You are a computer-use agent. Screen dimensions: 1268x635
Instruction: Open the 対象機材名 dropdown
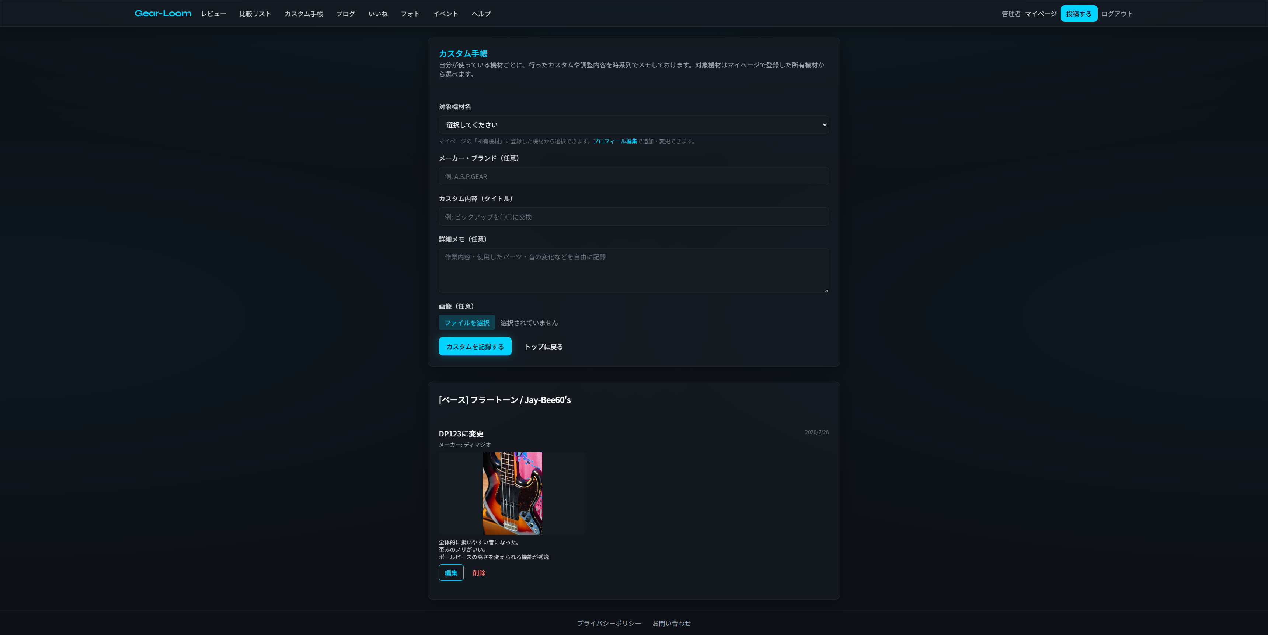click(634, 125)
